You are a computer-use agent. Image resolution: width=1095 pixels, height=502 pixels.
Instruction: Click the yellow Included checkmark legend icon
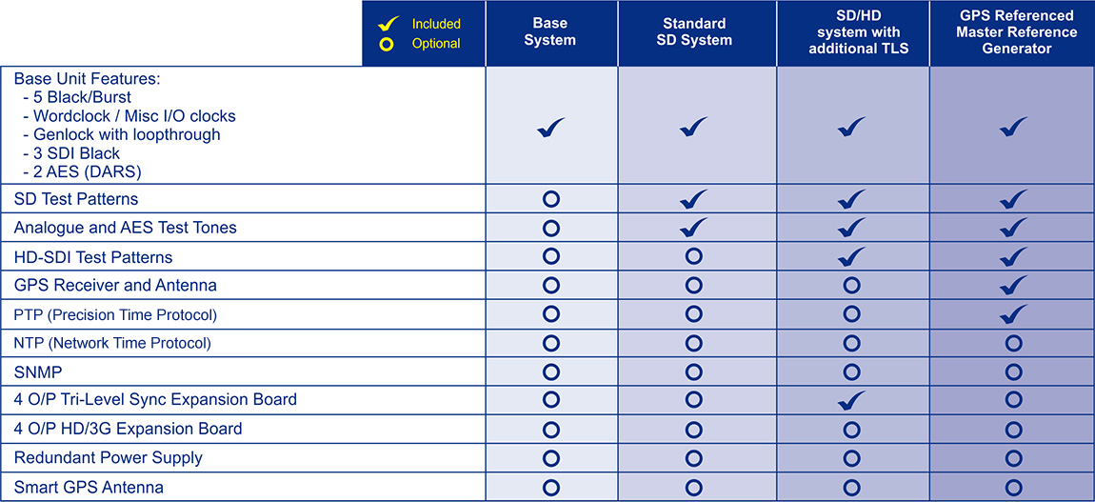point(388,23)
